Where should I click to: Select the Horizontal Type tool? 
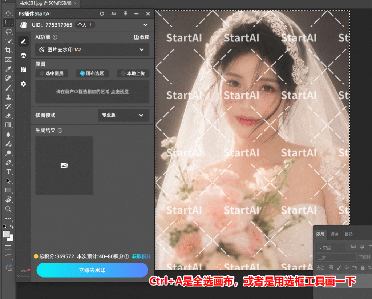[x=8, y=172]
